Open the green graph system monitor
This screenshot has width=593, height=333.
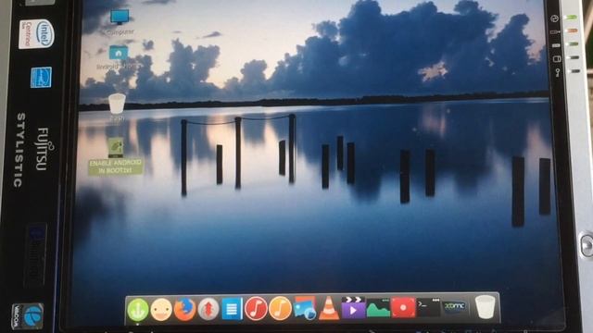378,307
